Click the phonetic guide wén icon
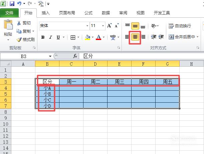The image size is (204, 154). click(x=113, y=37)
